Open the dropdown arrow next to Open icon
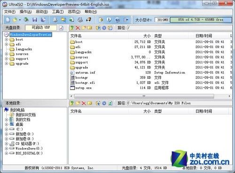This screenshot has width=235, height=173. [x=20, y=20]
